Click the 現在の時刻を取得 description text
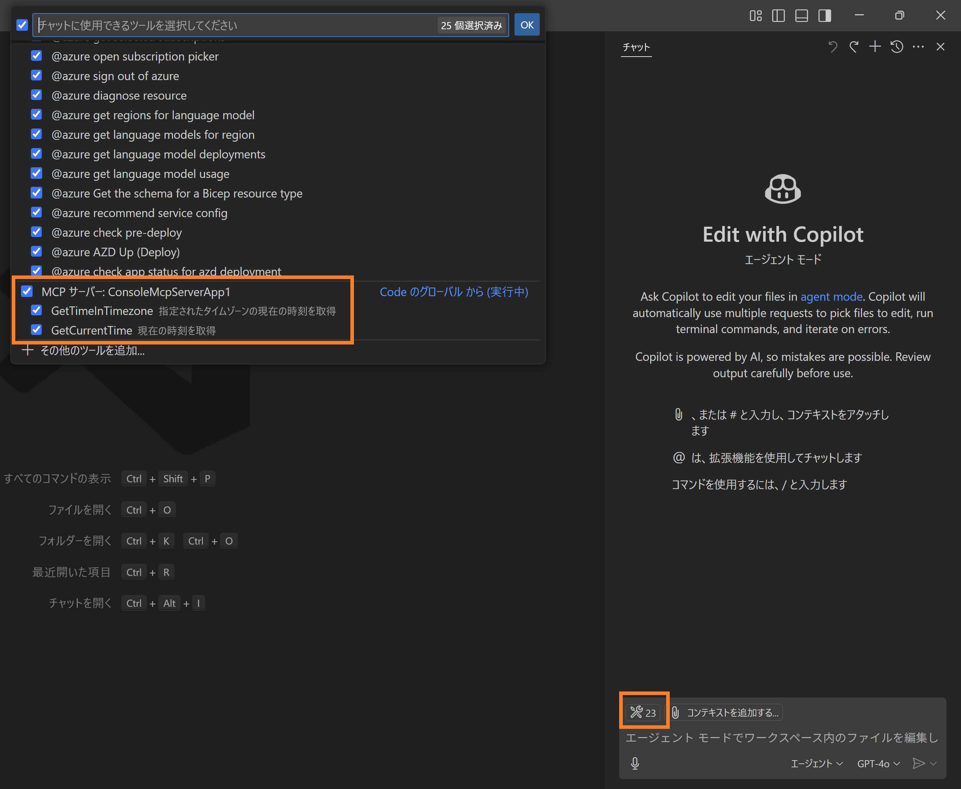The height and width of the screenshot is (789, 961). pyautogui.click(x=177, y=330)
